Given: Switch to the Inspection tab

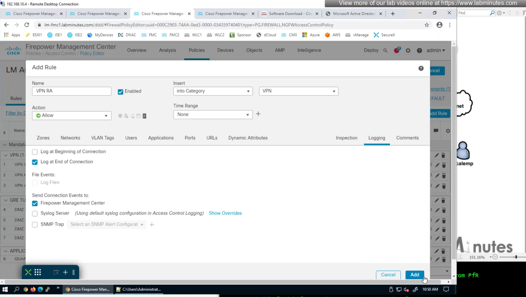Looking at the screenshot, I should (347, 138).
